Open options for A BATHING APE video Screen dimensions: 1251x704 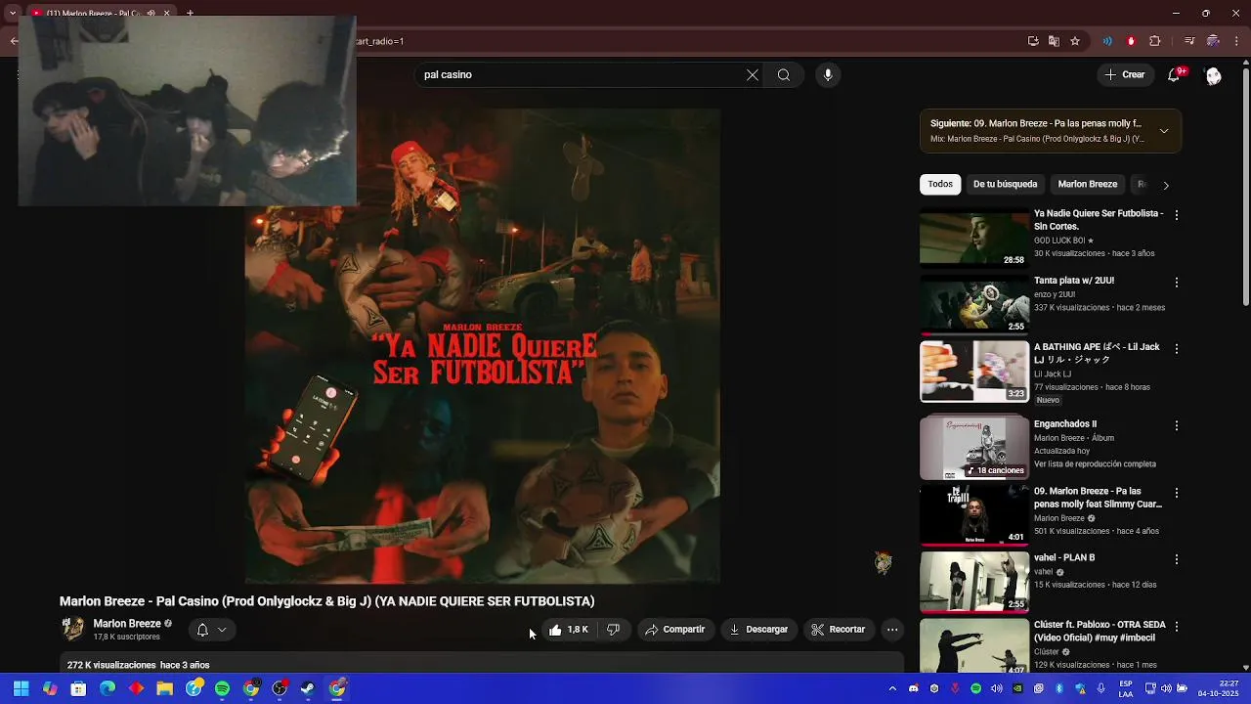pyautogui.click(x=1177, y=349)
